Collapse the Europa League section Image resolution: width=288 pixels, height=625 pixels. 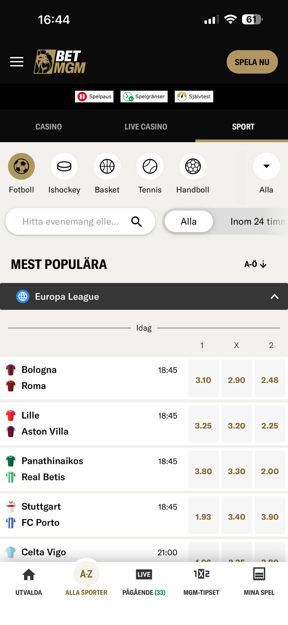pos(275,297)
